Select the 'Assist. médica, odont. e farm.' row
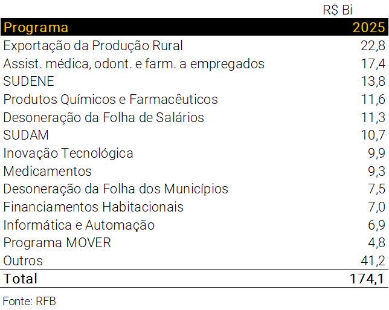Image resolution: width=389 pixels, height=310 pixels. tap(133, 63)
